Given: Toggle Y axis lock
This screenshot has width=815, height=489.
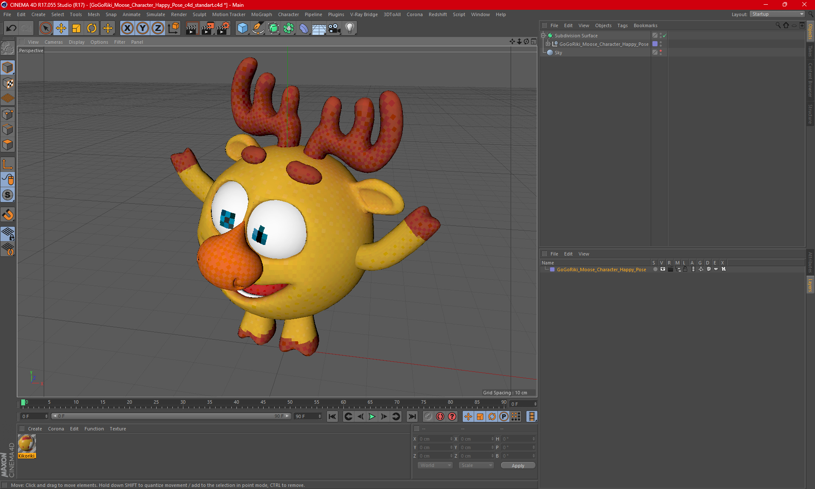Looking at the screenshot, I should click(143, 28).
